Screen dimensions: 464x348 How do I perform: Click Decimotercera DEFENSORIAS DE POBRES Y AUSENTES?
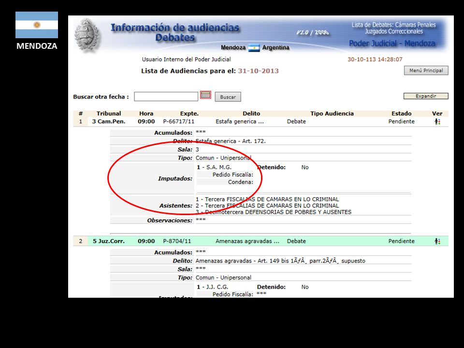pyautogui.click(x=278, y=212)
